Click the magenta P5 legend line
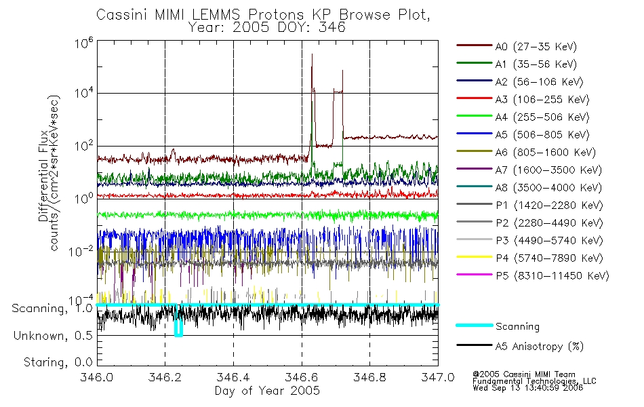This screenshot has width=644, height=407. tap(474, 275)
